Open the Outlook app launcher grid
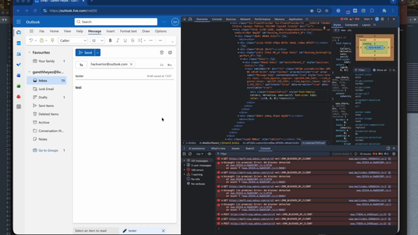418x235 pixels. point(18,22)
